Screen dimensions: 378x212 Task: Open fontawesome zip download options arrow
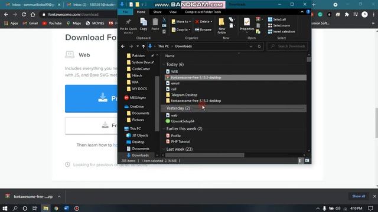click(59, 197)
